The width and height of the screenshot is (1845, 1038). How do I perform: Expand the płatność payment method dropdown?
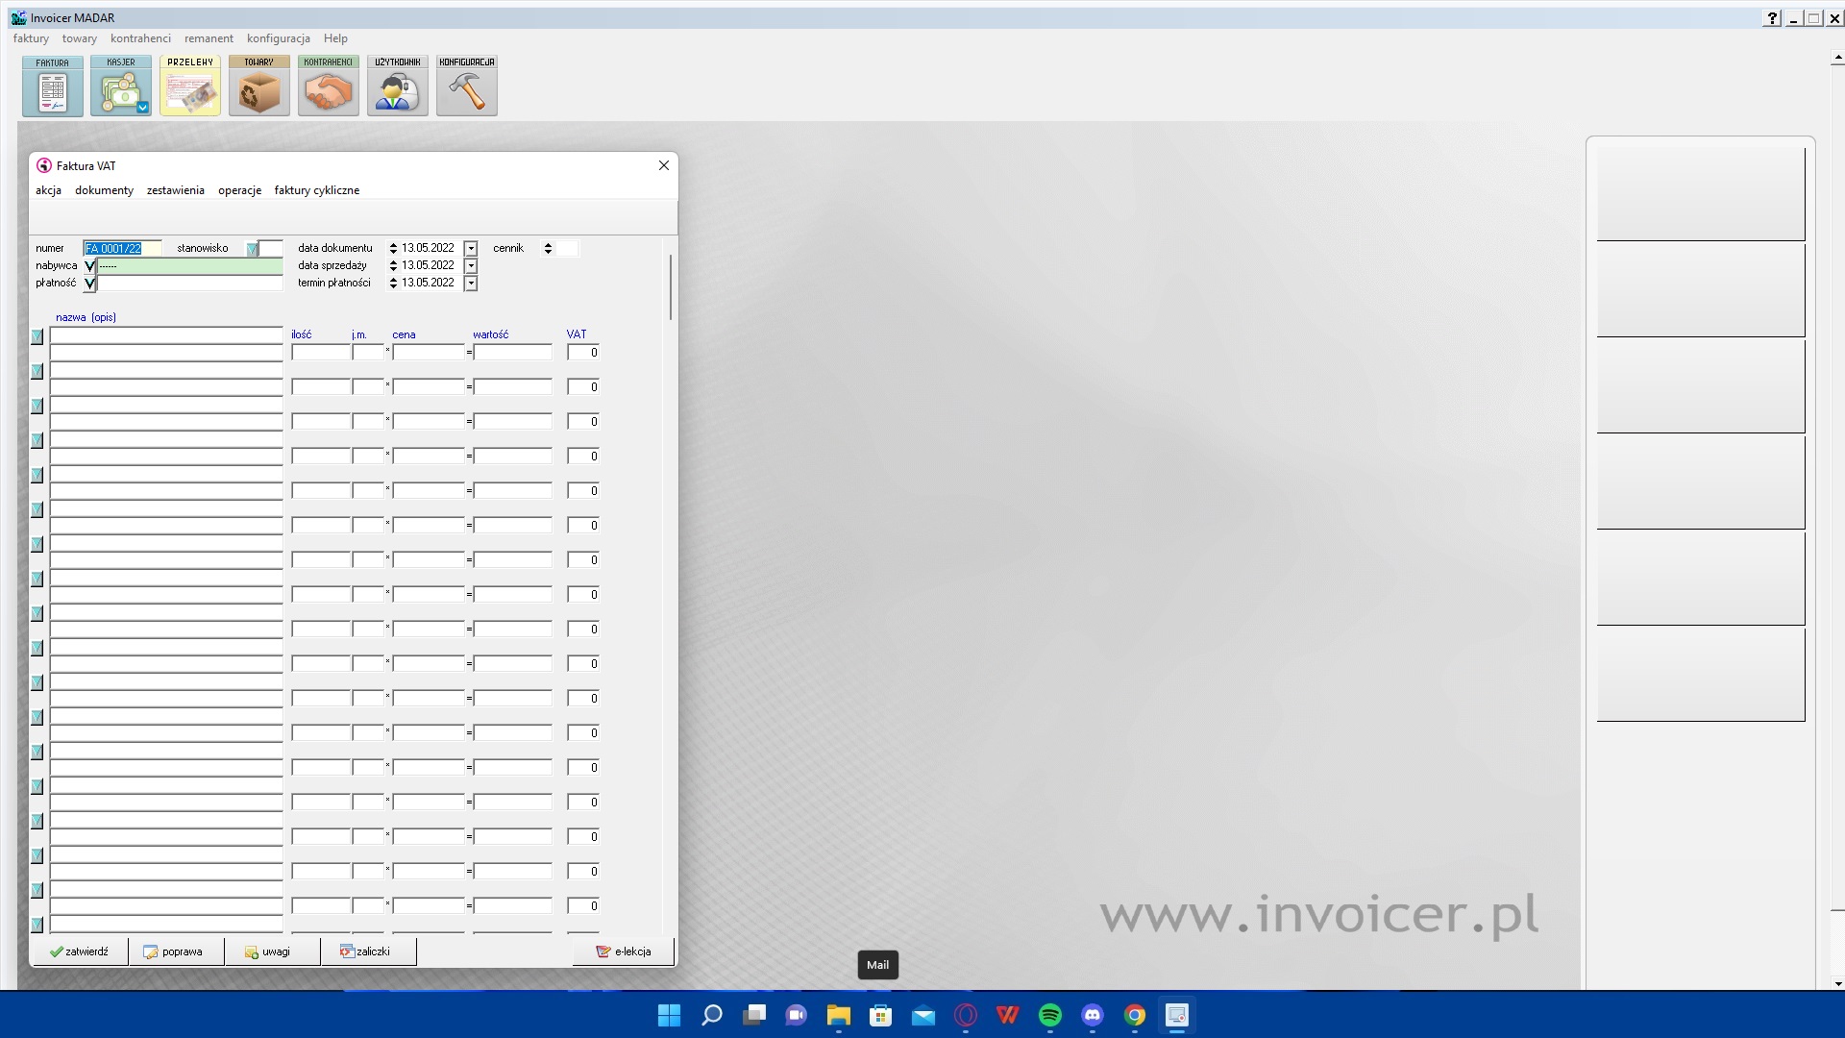[x=90, y=284]
